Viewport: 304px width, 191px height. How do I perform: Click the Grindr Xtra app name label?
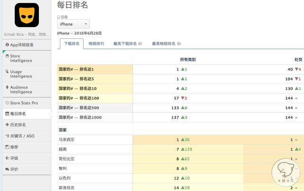coord(27,35)
